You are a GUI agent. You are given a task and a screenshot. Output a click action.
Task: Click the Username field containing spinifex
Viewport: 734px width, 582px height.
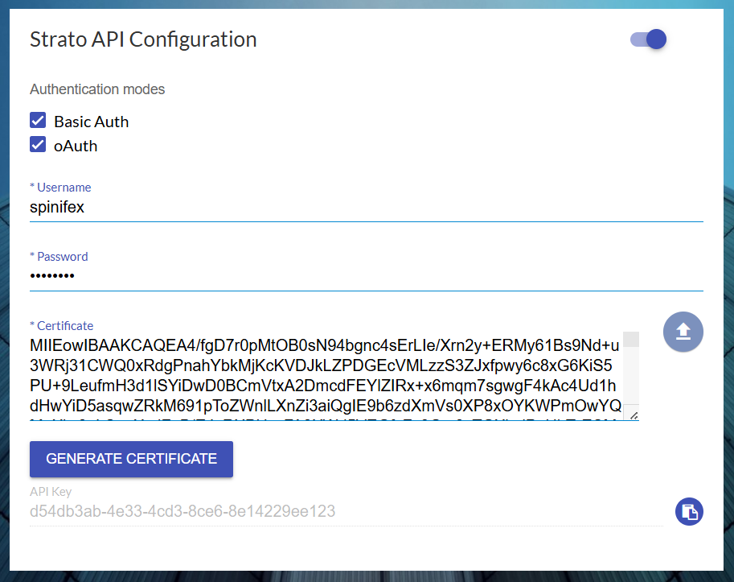[366, 207]
